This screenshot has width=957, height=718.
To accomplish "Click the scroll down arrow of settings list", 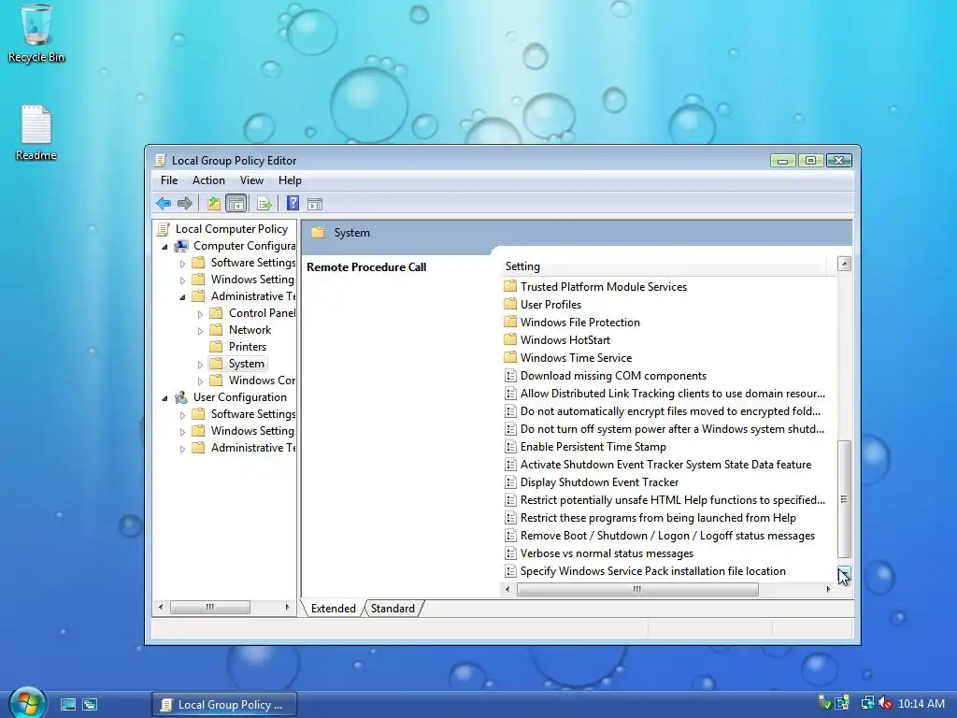I will click(844, 572).
